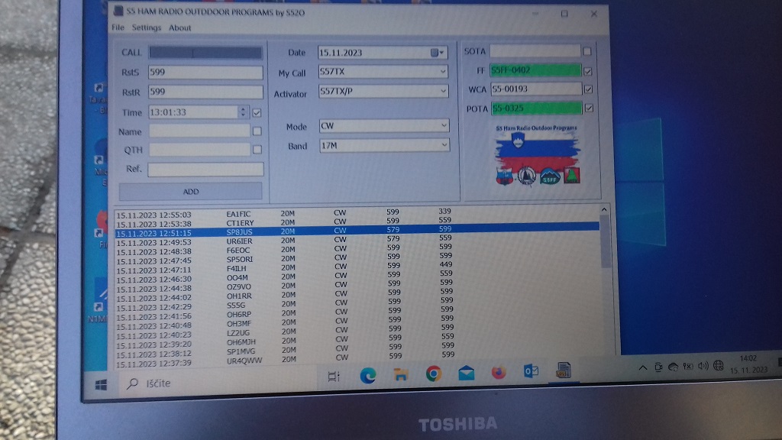Tick the SOTA reference checkbox

587,51
